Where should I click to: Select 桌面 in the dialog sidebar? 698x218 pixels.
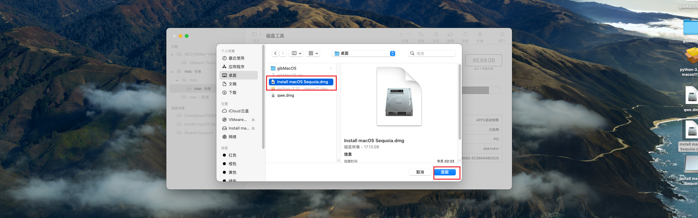point(238,75)
